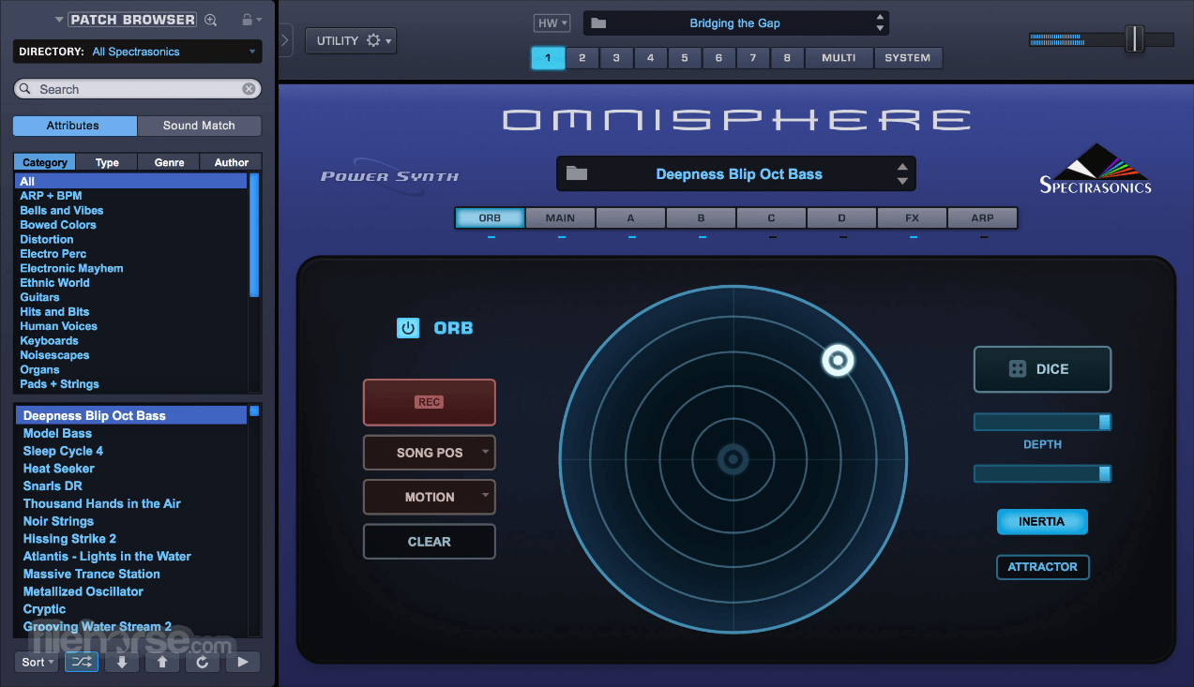1194x687 pixels.
Task: Click the refresh browser icon
Action: [203, 662]
